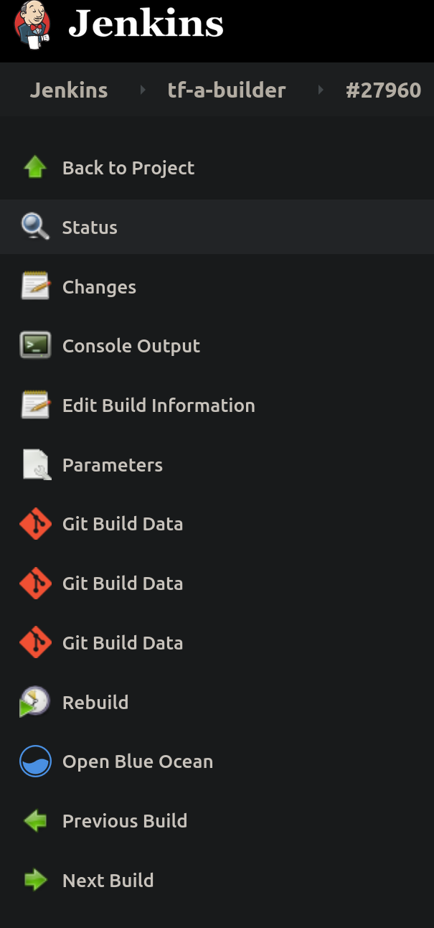Viewport: 434px width, 928px height.
Task: Go to tf-a-builder in the breadcrumb
Action: [x=227, y=90]
